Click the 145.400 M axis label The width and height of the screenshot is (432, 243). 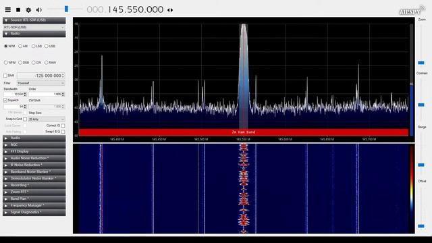[x=117, y=140]
